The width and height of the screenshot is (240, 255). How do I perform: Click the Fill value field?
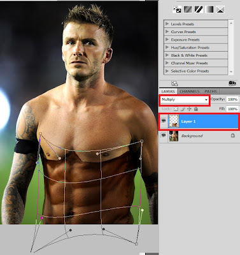click(x=232, y=109)
